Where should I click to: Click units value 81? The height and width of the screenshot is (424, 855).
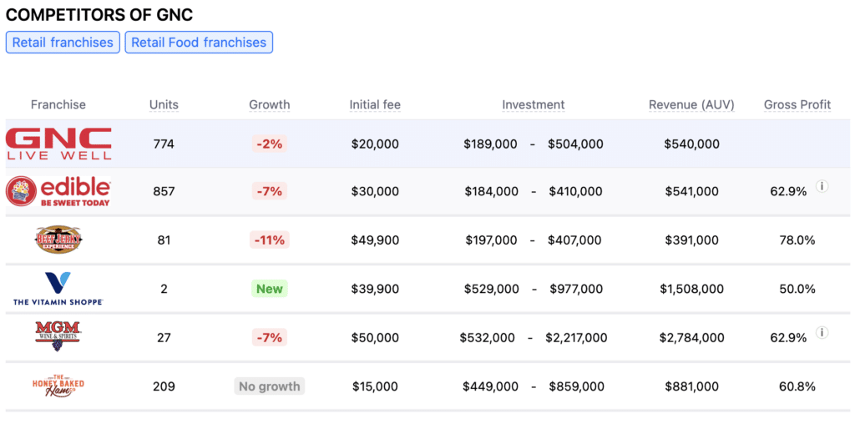tap(164, 240)
